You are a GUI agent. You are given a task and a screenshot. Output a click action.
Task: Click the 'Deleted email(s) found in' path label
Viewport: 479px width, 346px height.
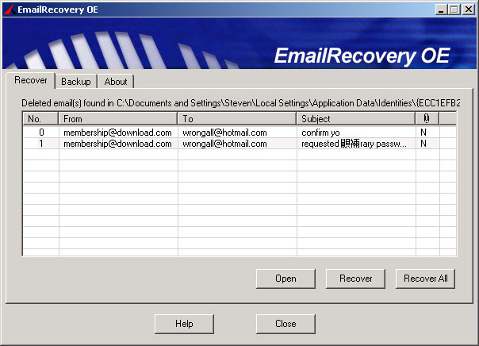(x=241, y=103)
